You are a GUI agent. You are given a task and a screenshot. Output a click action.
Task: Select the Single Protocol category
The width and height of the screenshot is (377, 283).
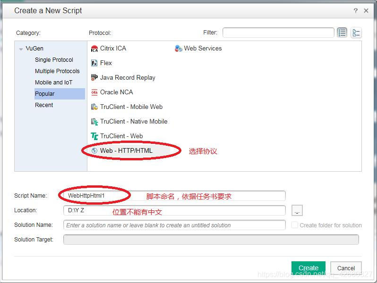pos(54,60)
